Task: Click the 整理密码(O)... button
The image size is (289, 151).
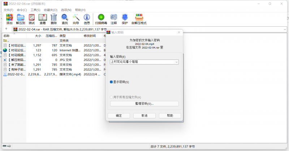Action: coord(144,103)
